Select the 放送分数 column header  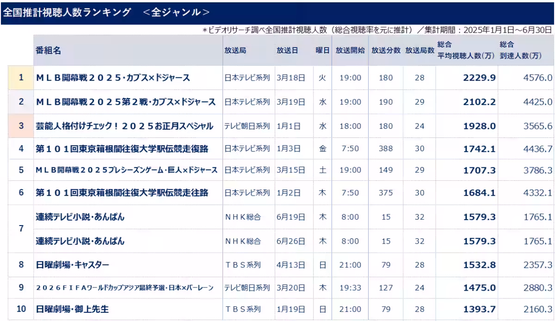(386, 51)
